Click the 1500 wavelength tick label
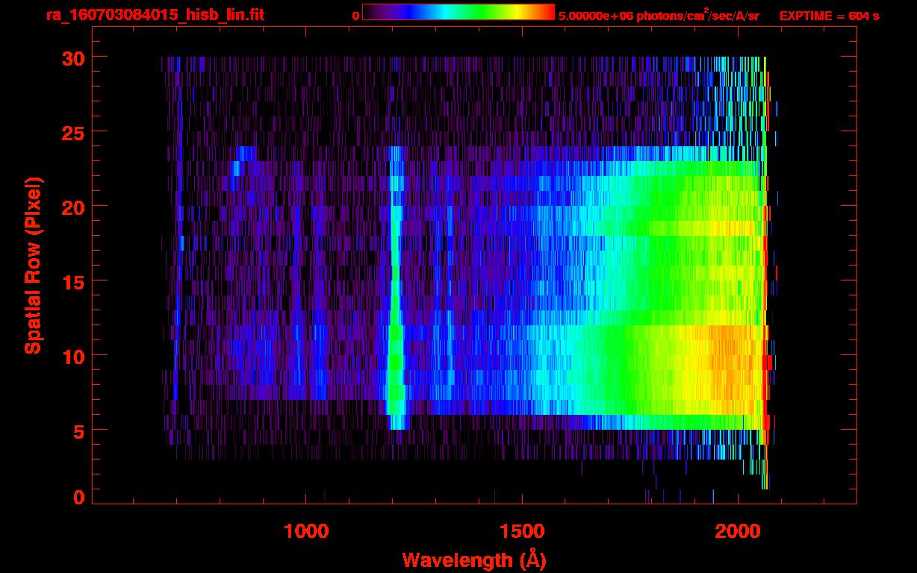The height and width of the screenshot is (573, 917). 521,531
